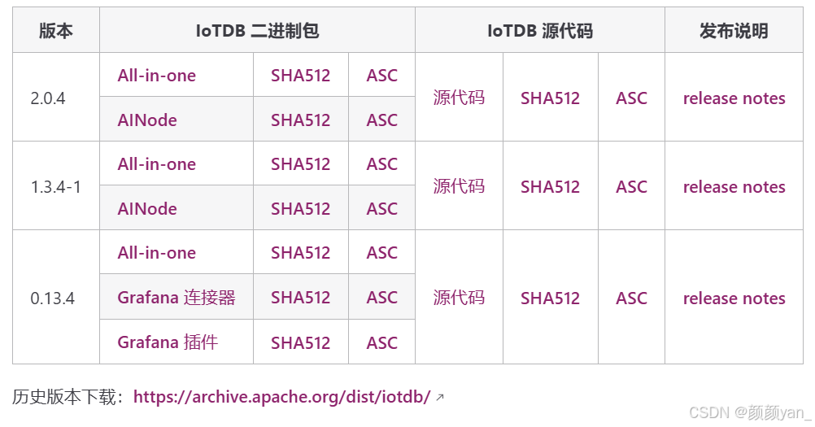Open ASC signature for 1.3.4-1 source code
Screen dimensions: 815x427
631,187
